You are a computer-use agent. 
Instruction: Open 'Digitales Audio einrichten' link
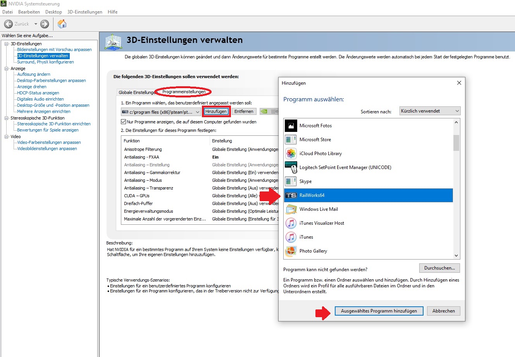coord(40,99)
